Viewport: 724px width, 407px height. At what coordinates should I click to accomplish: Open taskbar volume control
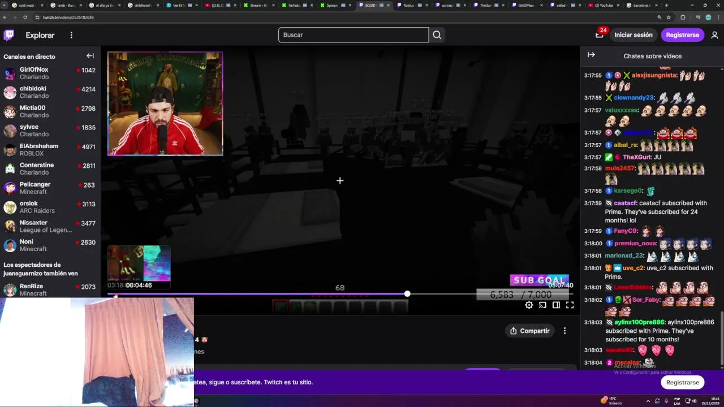tap(694, 401)
